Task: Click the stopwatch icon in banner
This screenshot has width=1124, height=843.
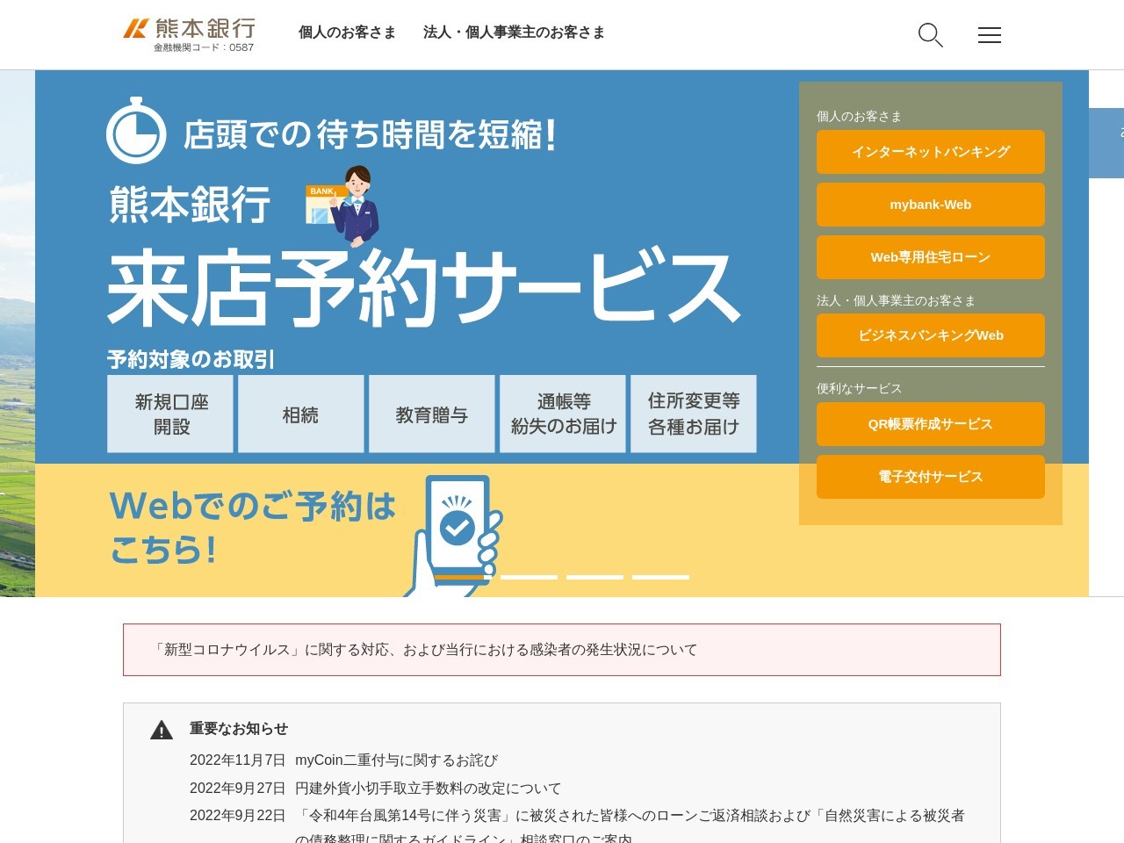Action: pos(136,131)
